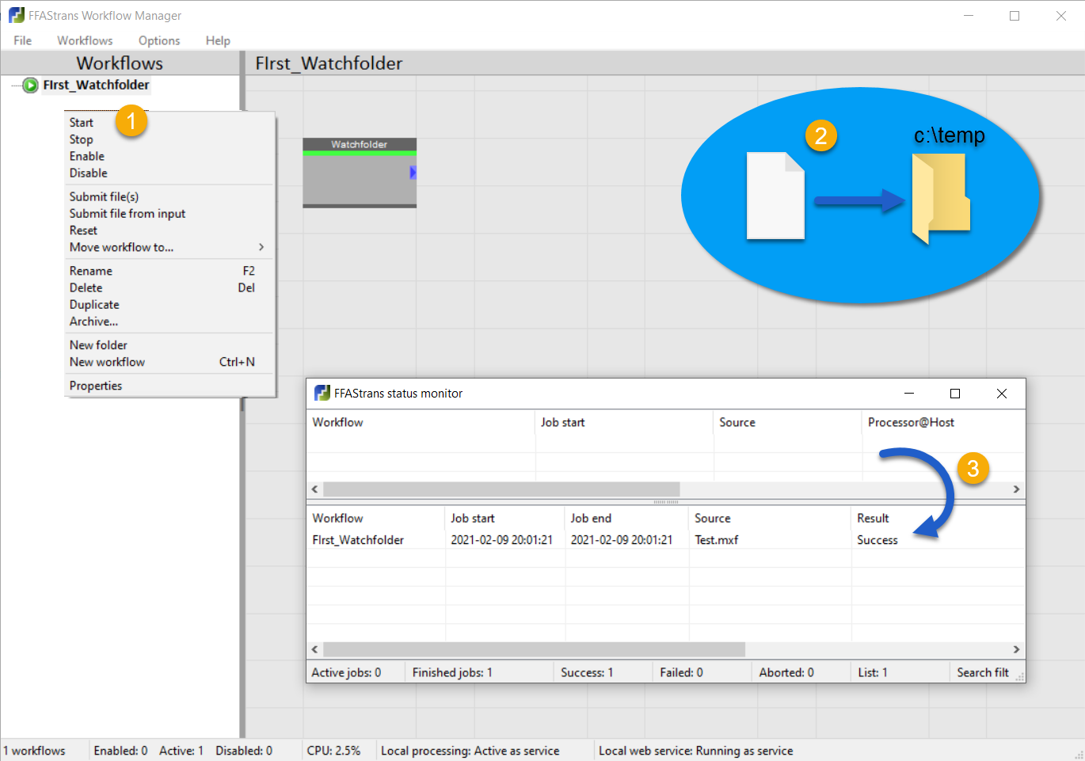Click the active jobs Source column header

[x=787, y=422]
